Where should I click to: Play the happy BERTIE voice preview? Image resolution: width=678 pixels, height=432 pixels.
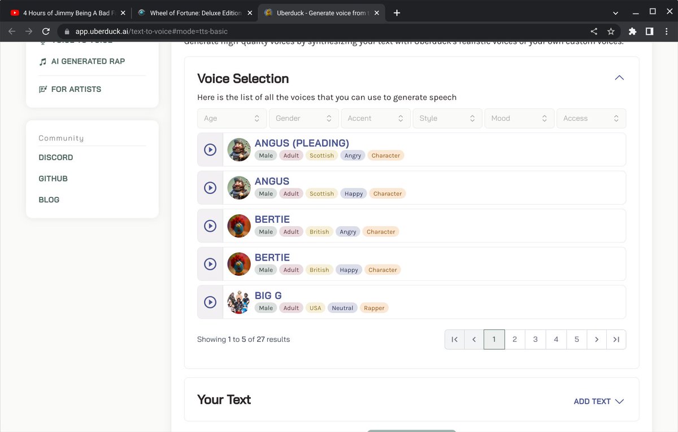pyautogui.click(x=210, y=264)
